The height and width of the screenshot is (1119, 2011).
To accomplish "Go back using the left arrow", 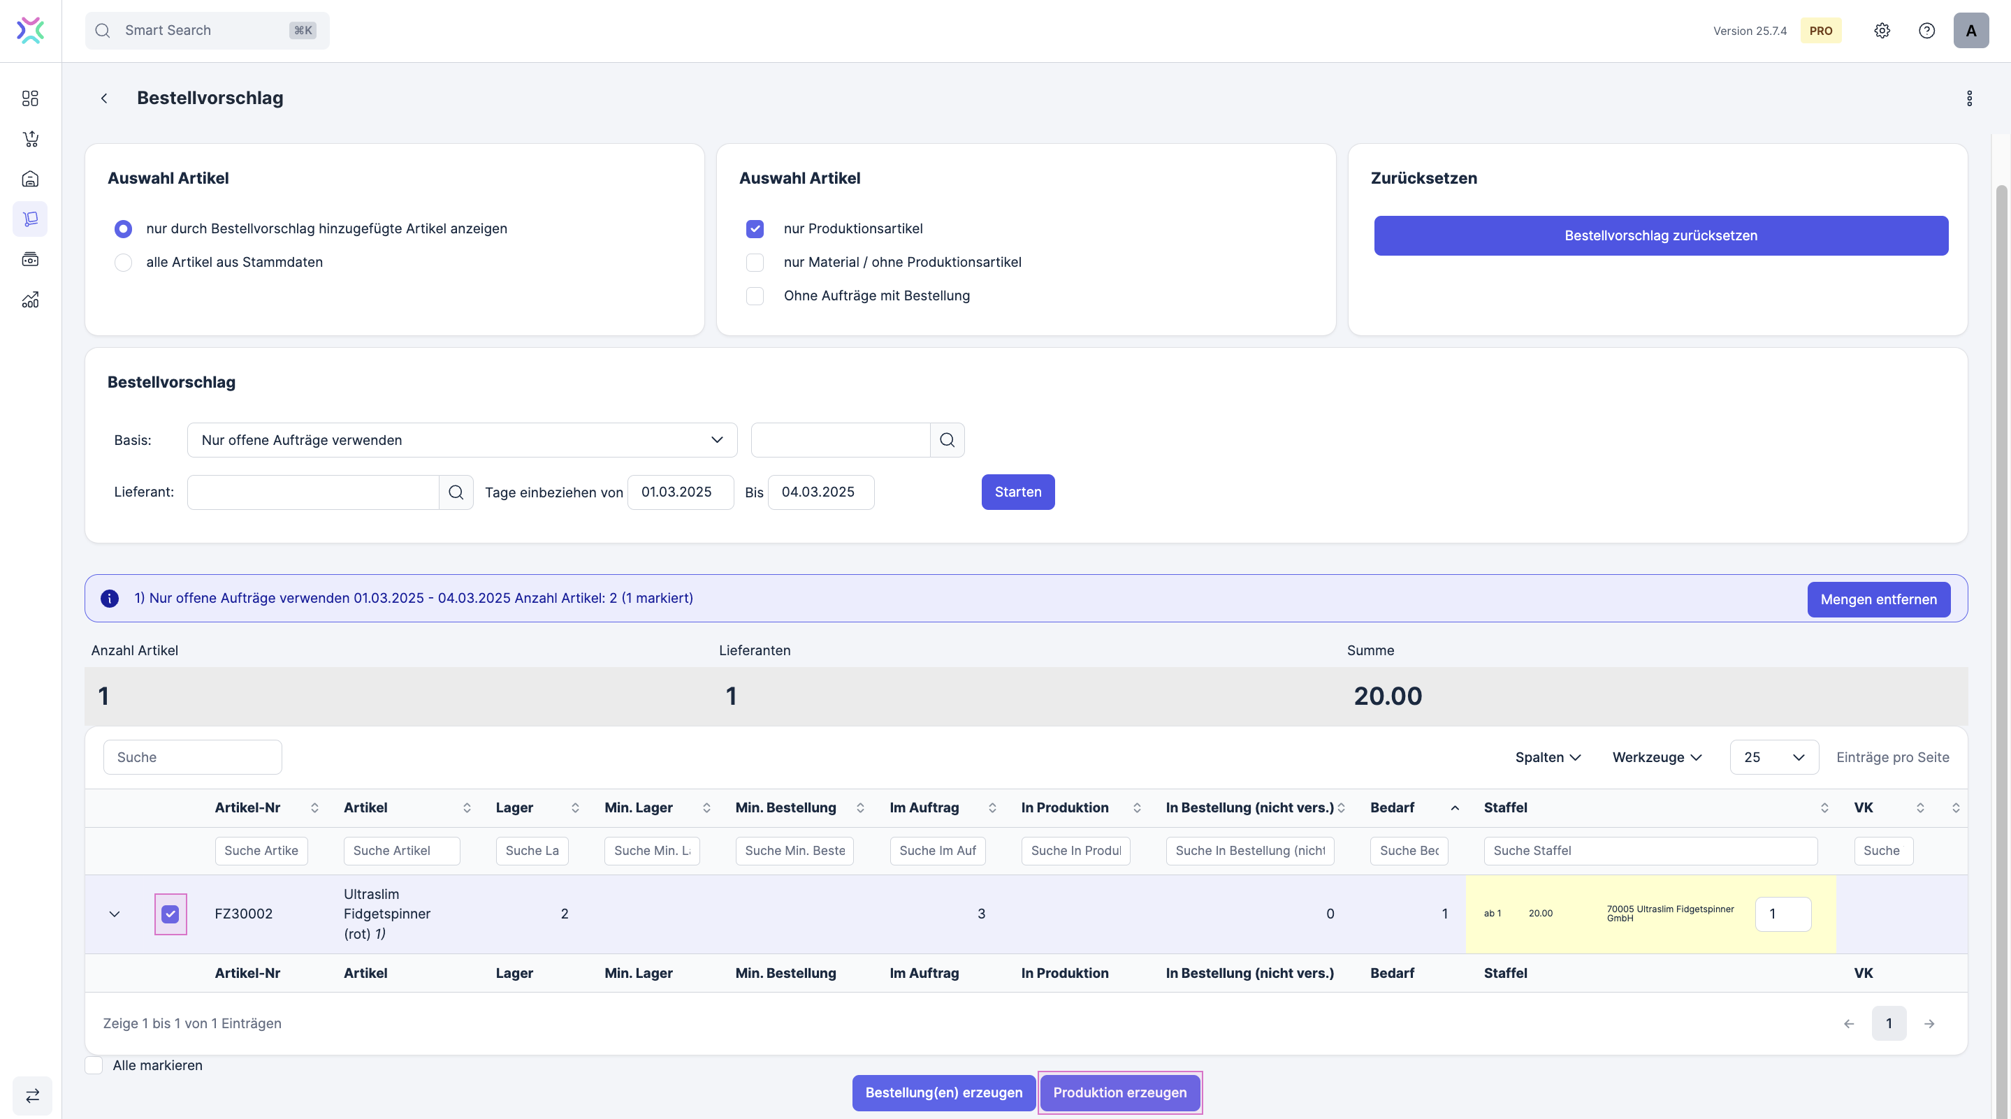I will click(104, 98).
